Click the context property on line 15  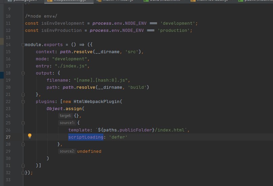(x=45, y=52)
